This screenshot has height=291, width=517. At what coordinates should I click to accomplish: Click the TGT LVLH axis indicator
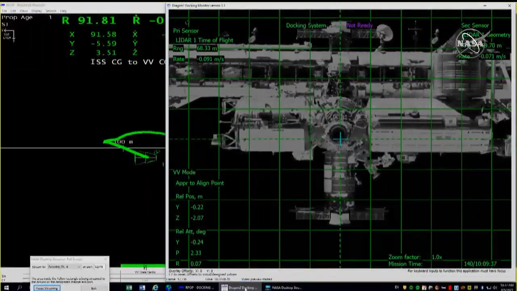(x=8, y=36)
